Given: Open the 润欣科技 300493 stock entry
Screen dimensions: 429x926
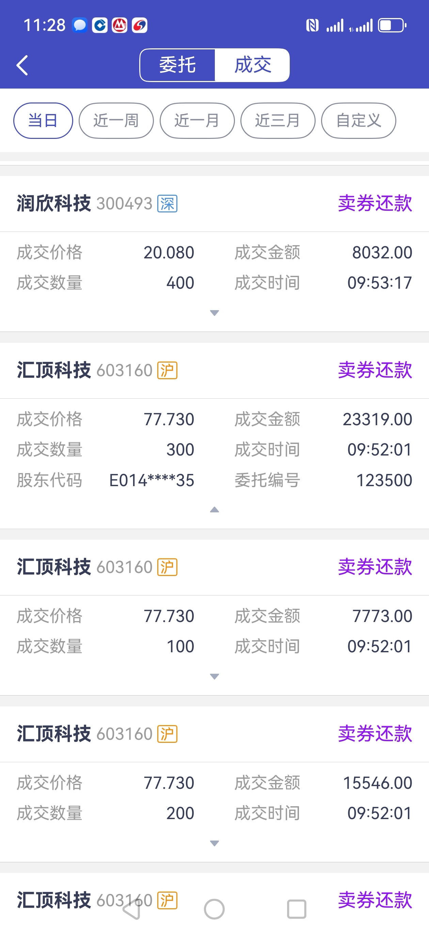Looking at the screenshot, I should click(x=54, y=204).
